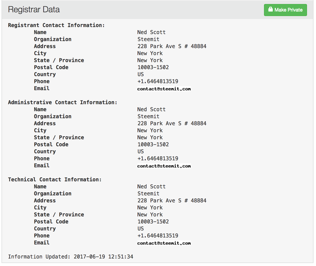This screenshot has width=316, height=266.
Task: Click Administrative postal code 10003-1502
Action: (153, 145)
